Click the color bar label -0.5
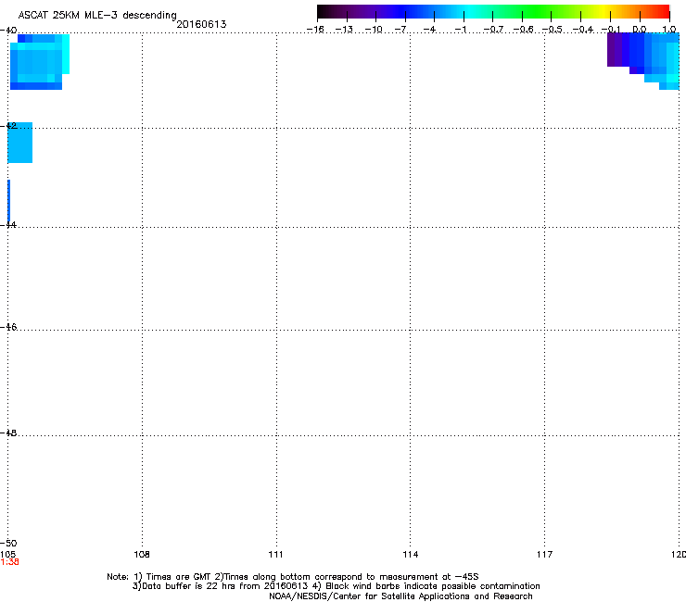Screen dimensions: 686x602 tap(553, 30)
